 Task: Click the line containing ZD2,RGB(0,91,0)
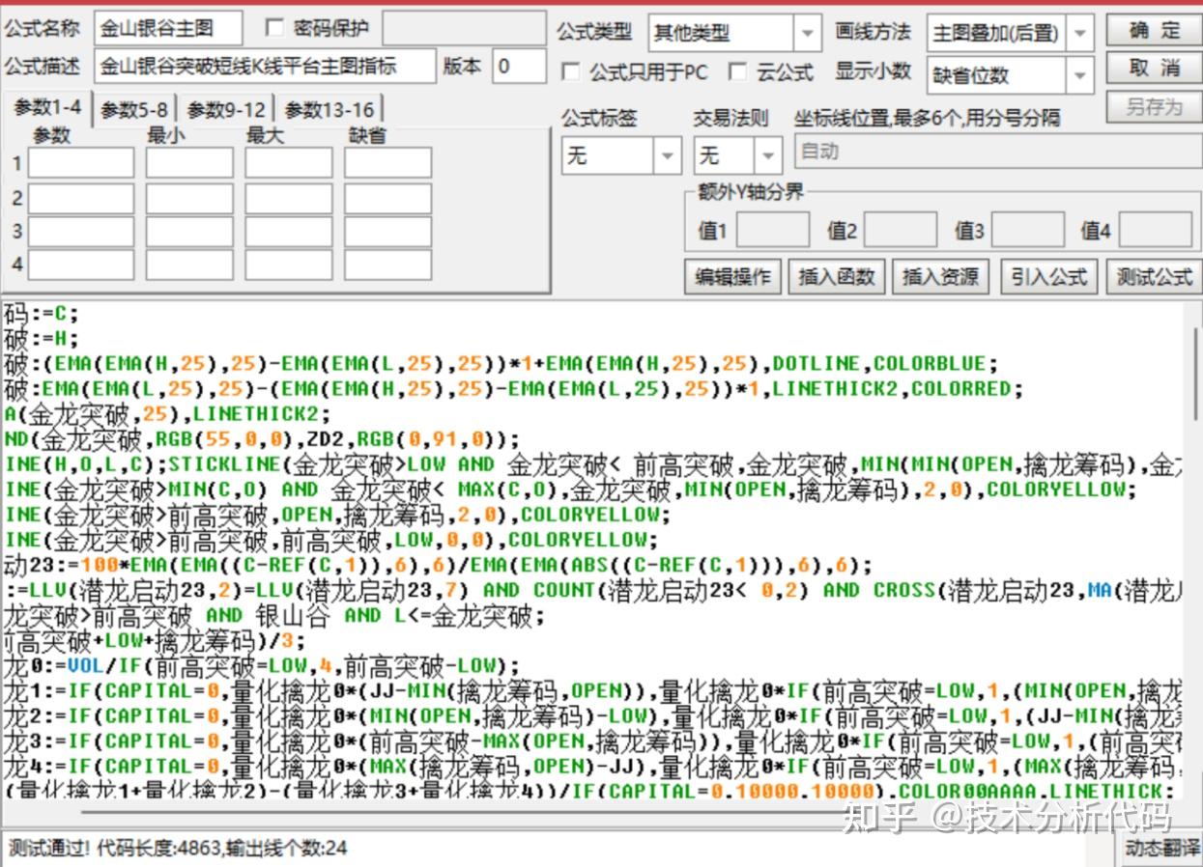pyautogui.click(x=261, y=439)
